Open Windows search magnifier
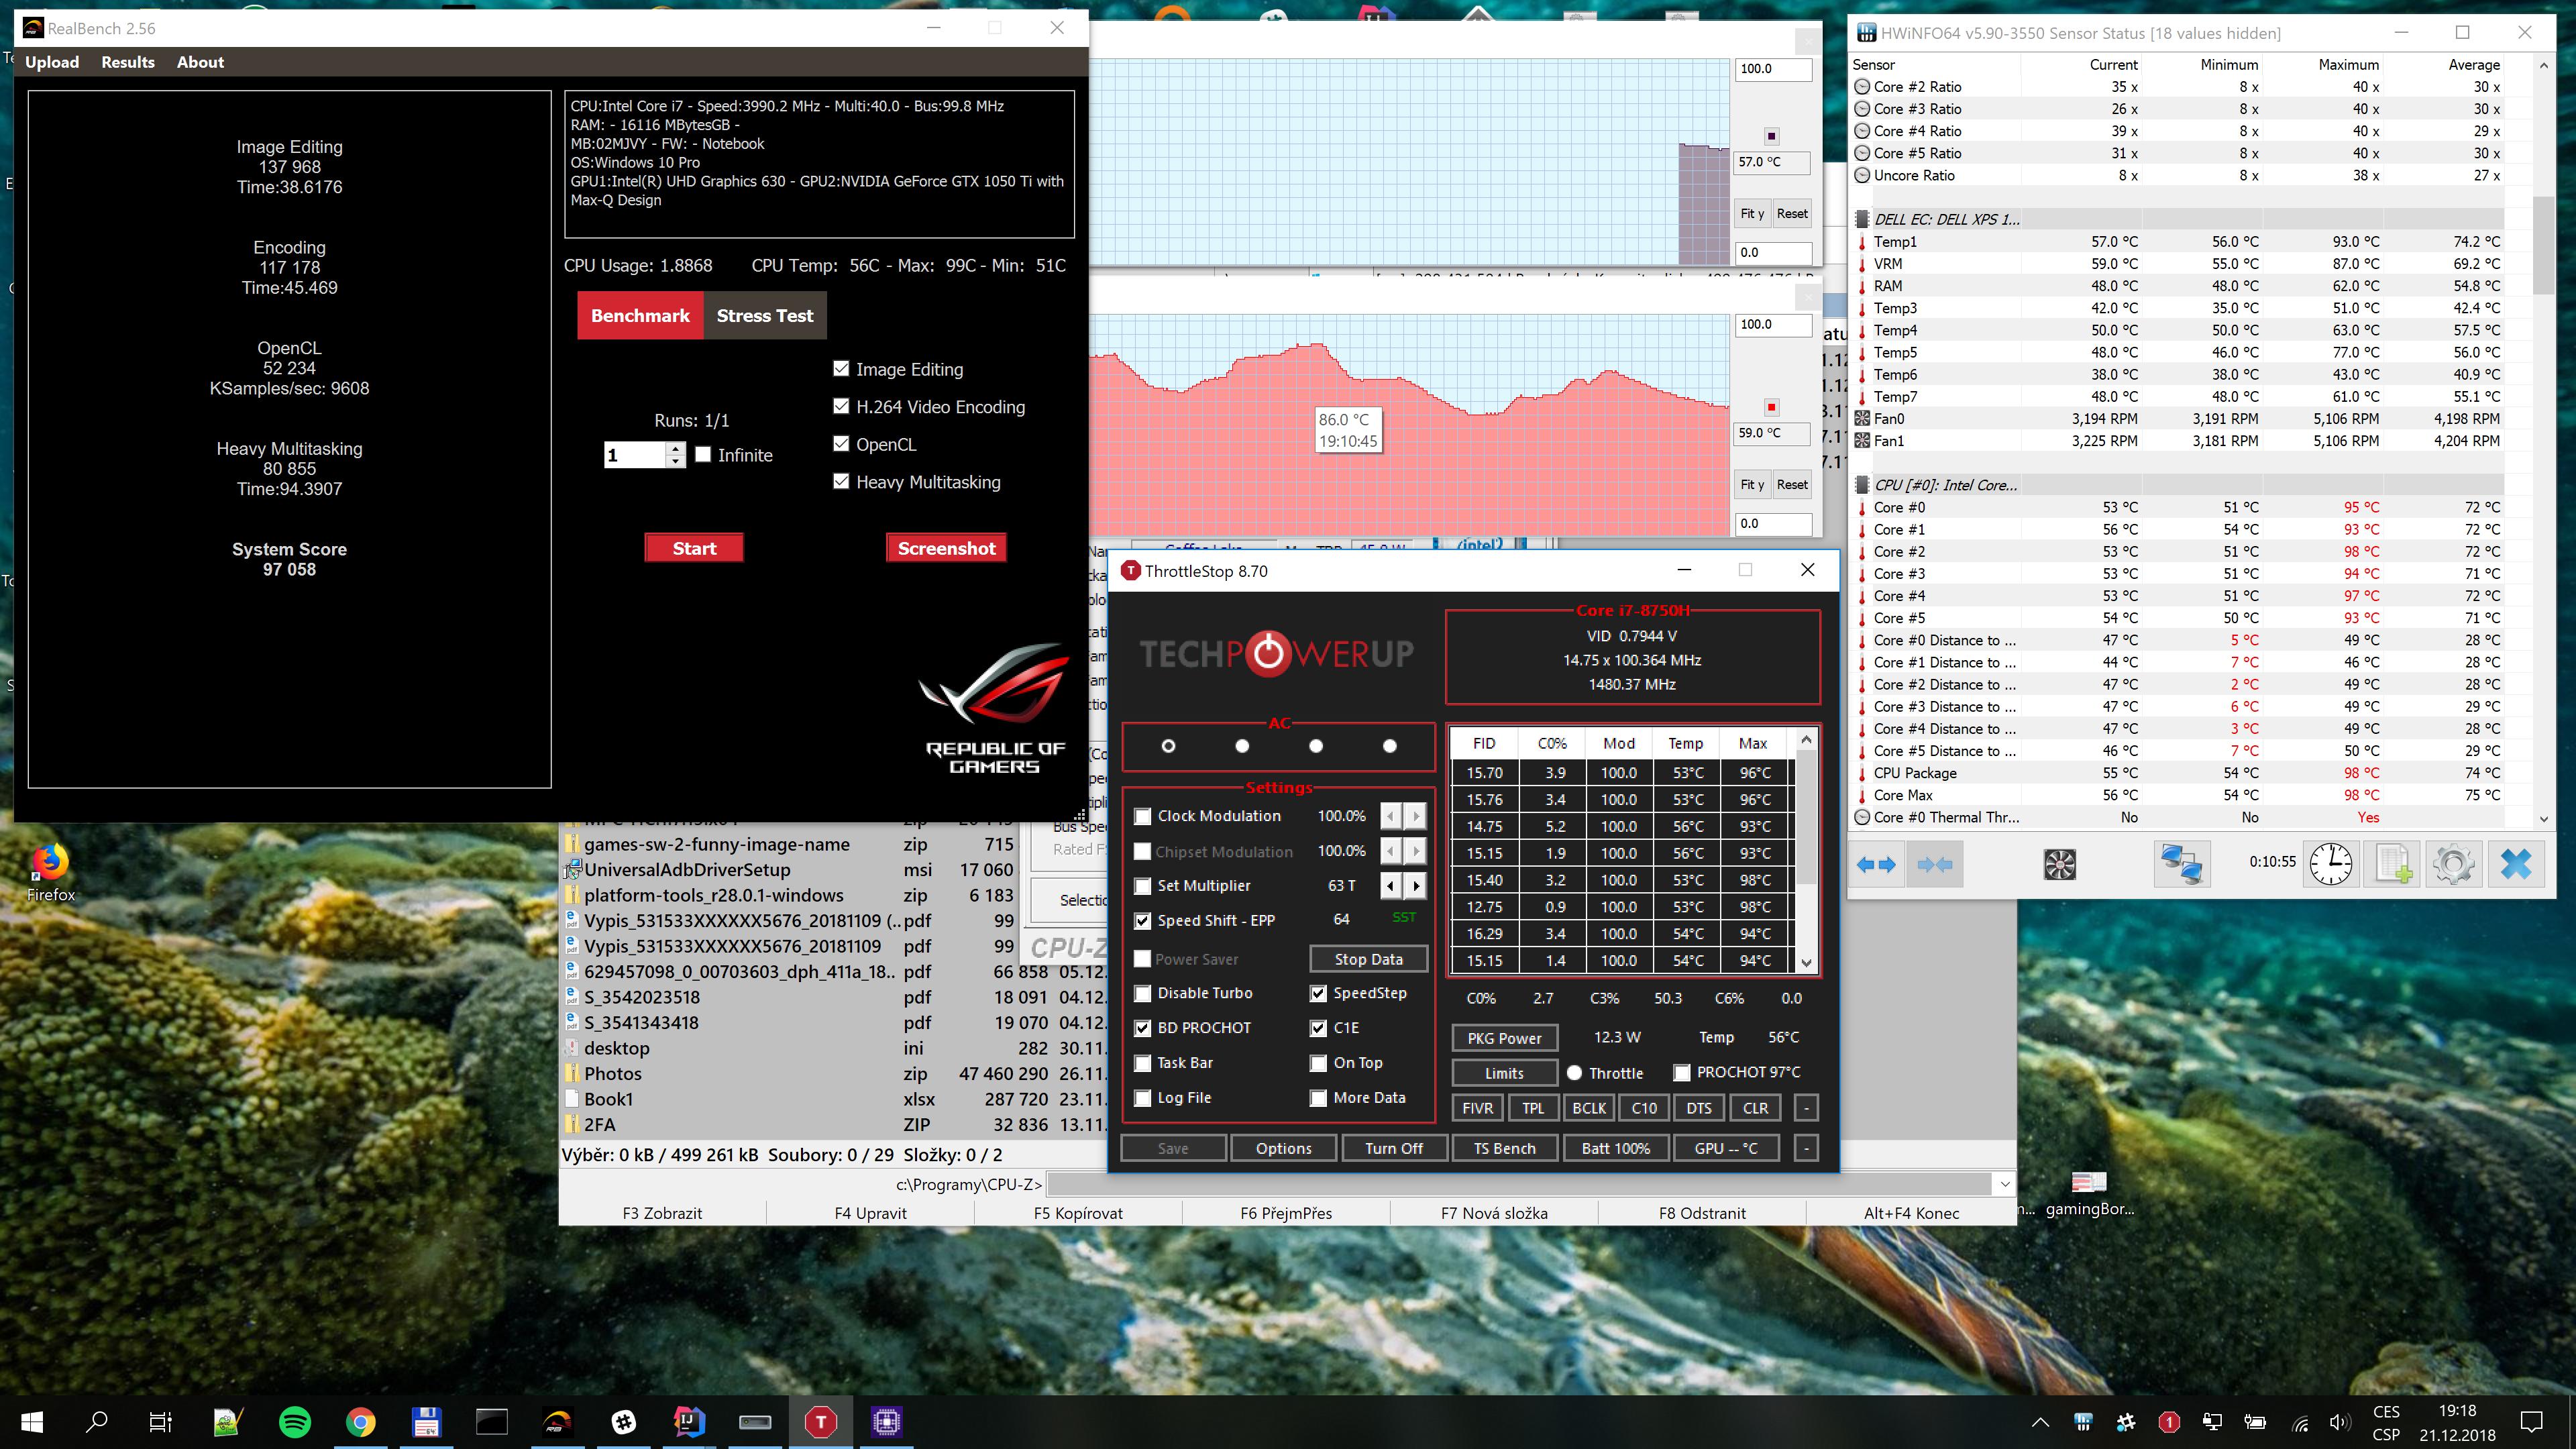The image size is (2576, 1449). pos(96,1421)
